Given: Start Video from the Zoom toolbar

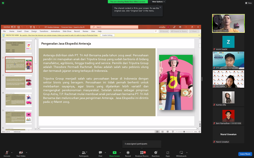Looking at the screenshot, I should 21,154.
